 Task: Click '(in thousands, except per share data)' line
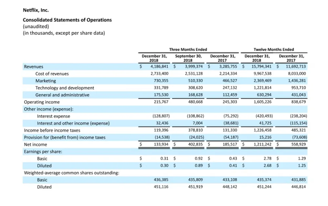(x=64, y=33)
